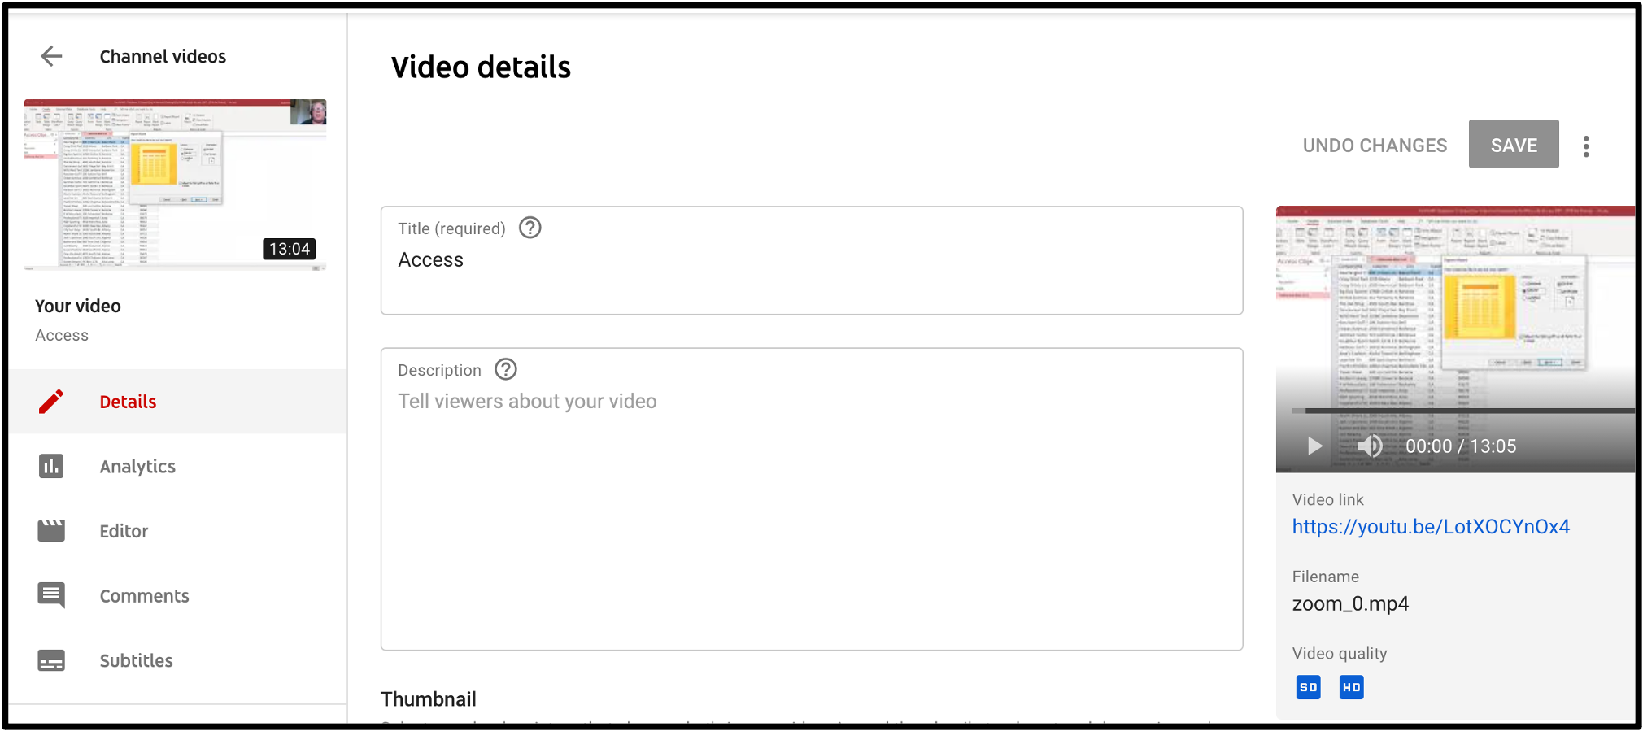
Task: Click the HD video quality badge
Action: click(1351, 686)
